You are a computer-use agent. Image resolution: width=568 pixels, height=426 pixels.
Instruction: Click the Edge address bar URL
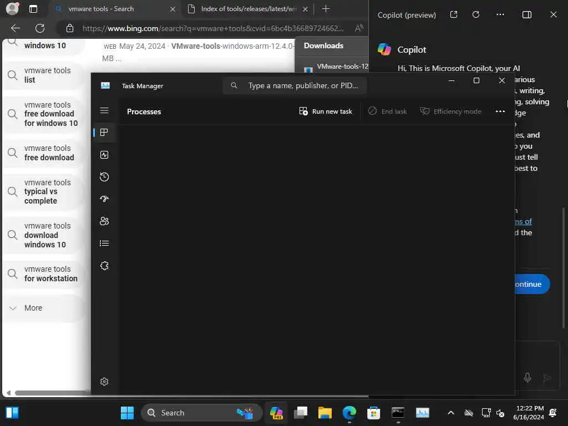(213, 28)
